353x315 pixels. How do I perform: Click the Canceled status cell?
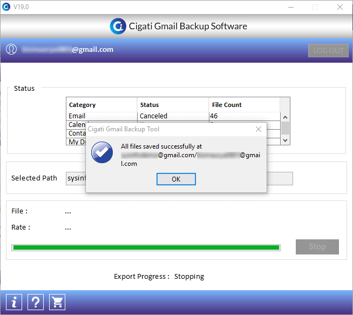pos(173,116)
